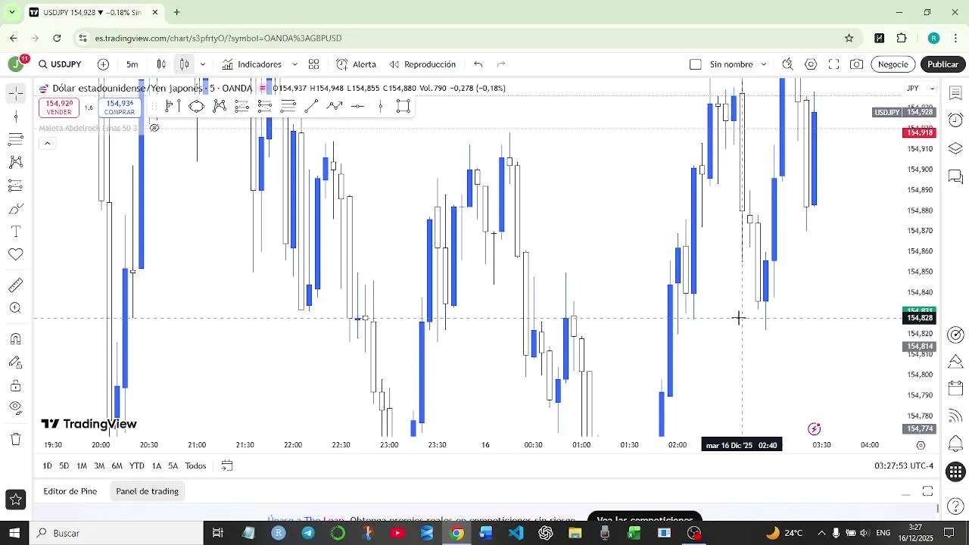Open Telegram from the taskbar
Image resolution: width=969 pixels, height=545 pixels.
[x=308, y=533]
